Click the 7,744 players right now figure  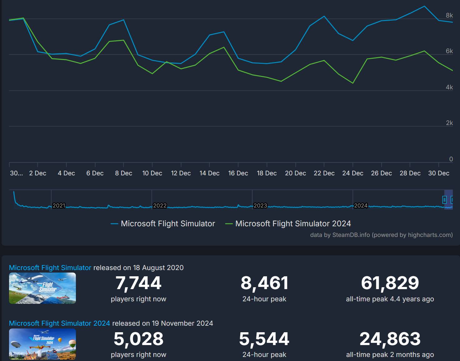coord(138,283)
